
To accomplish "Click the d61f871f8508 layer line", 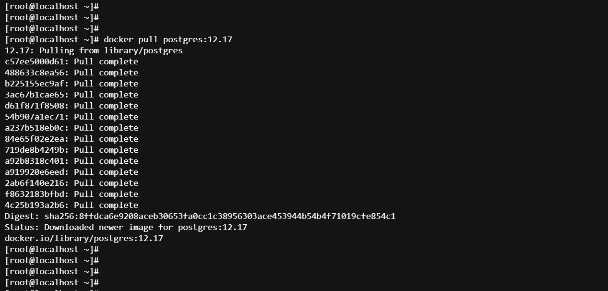I will coord(72,106).
